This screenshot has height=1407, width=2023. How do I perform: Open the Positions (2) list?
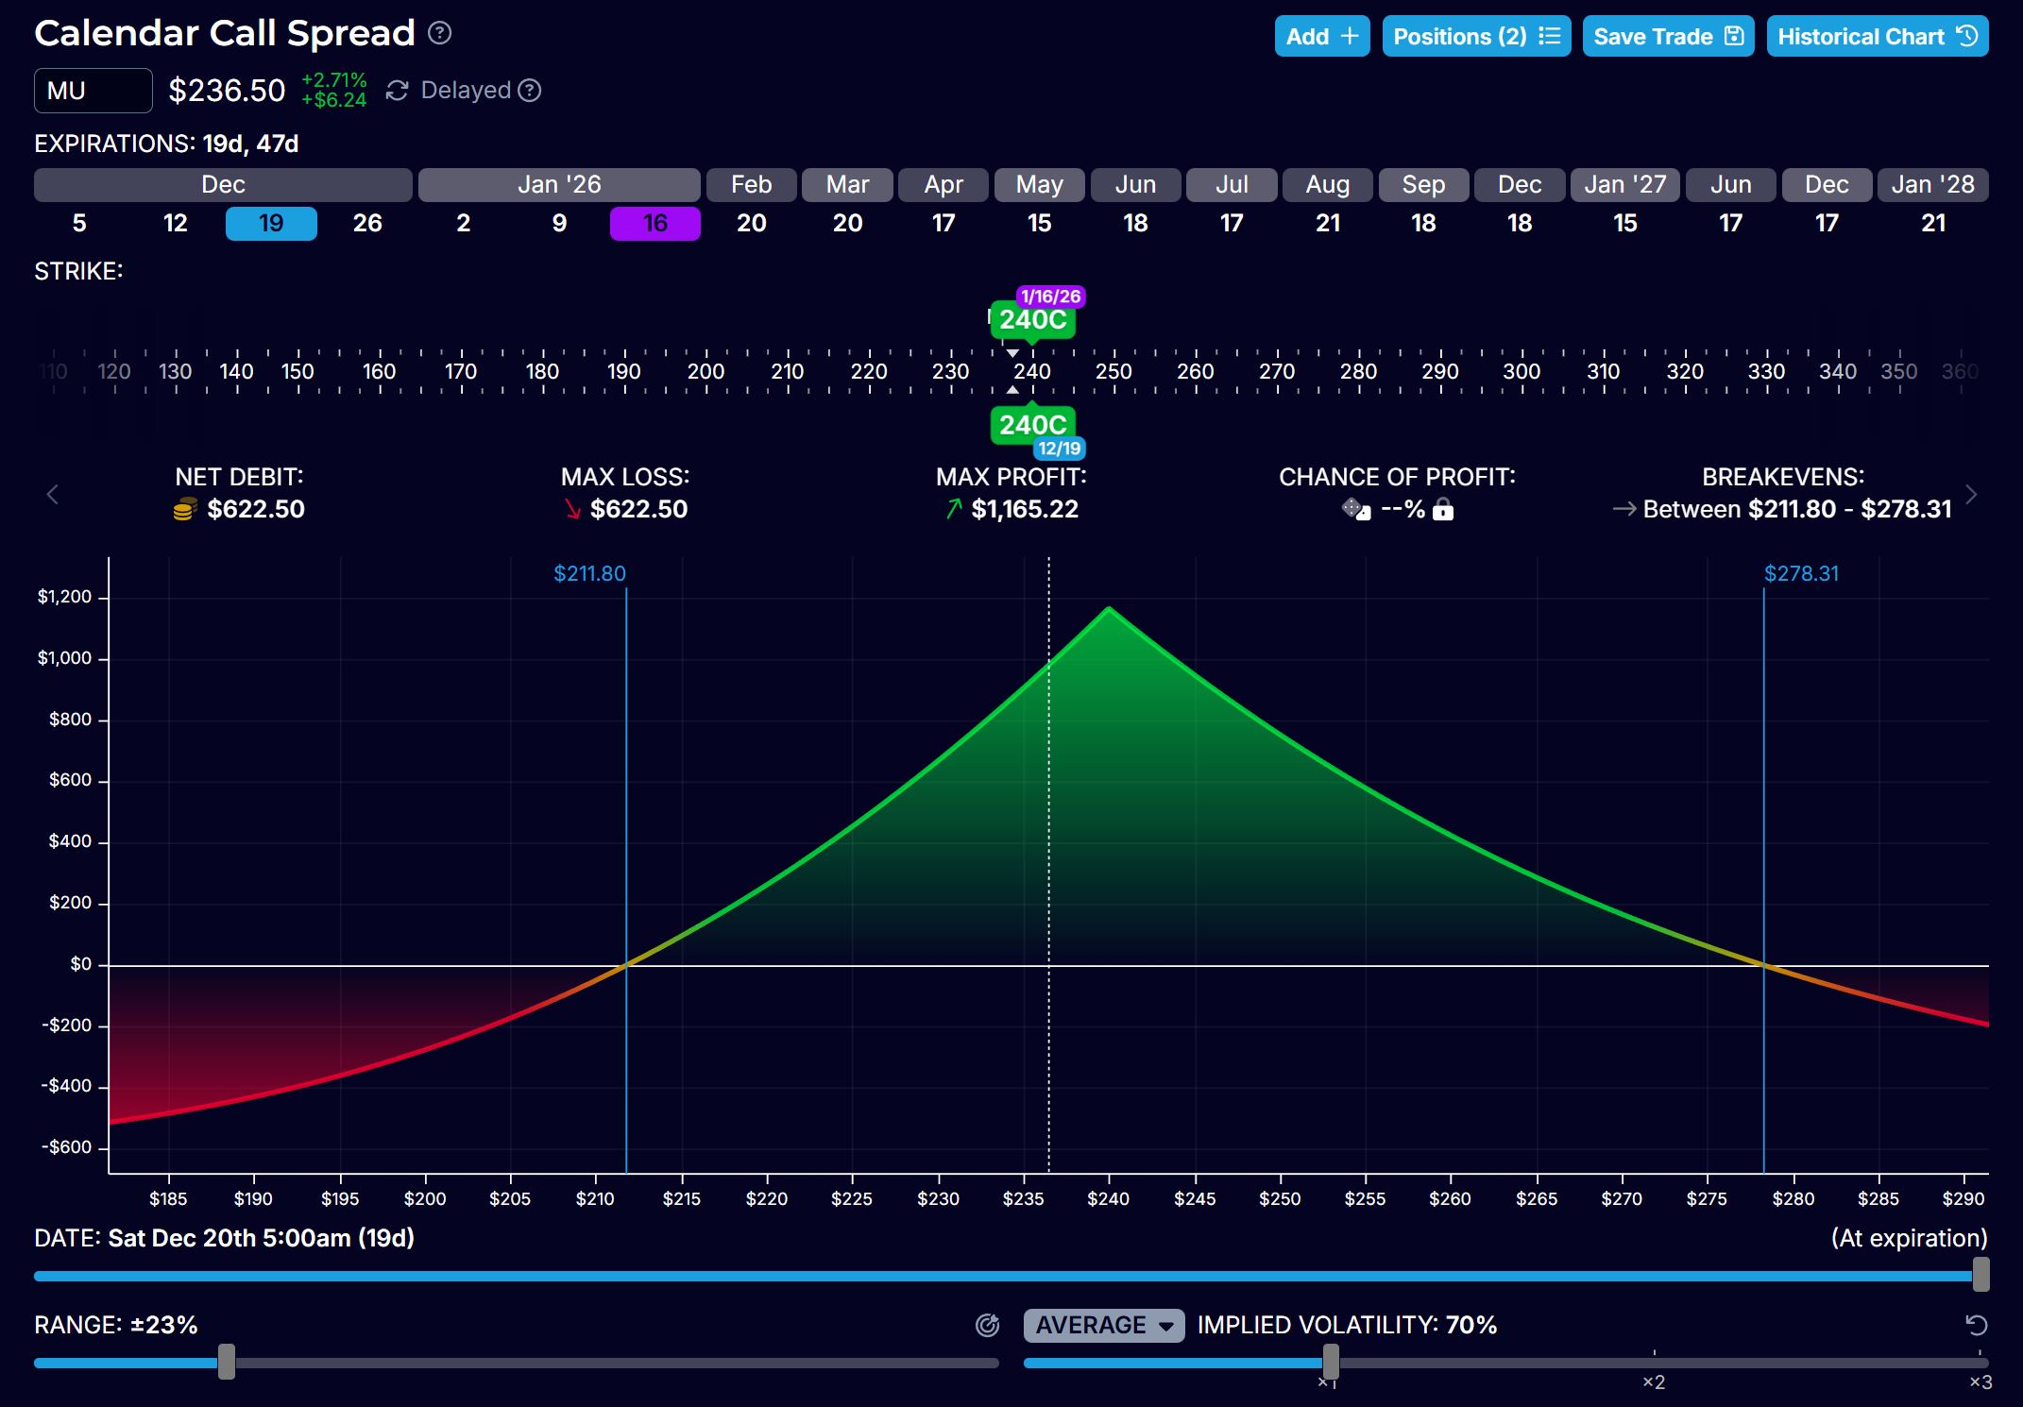coord(1475,37)
